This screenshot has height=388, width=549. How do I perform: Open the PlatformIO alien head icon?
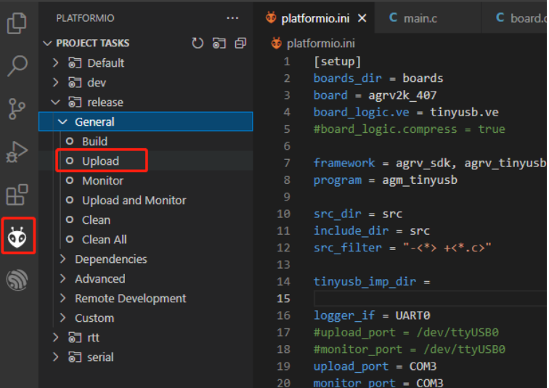click(x=17, y=237)
